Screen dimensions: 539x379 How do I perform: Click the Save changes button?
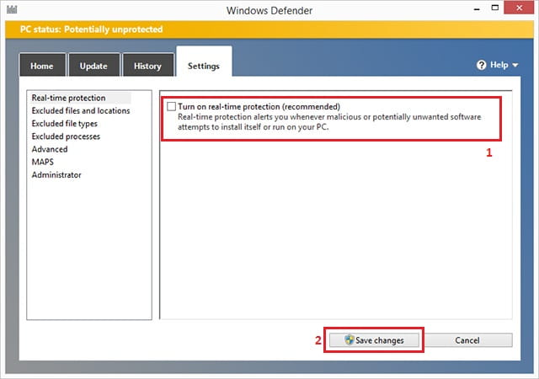[x=374, y=340]
